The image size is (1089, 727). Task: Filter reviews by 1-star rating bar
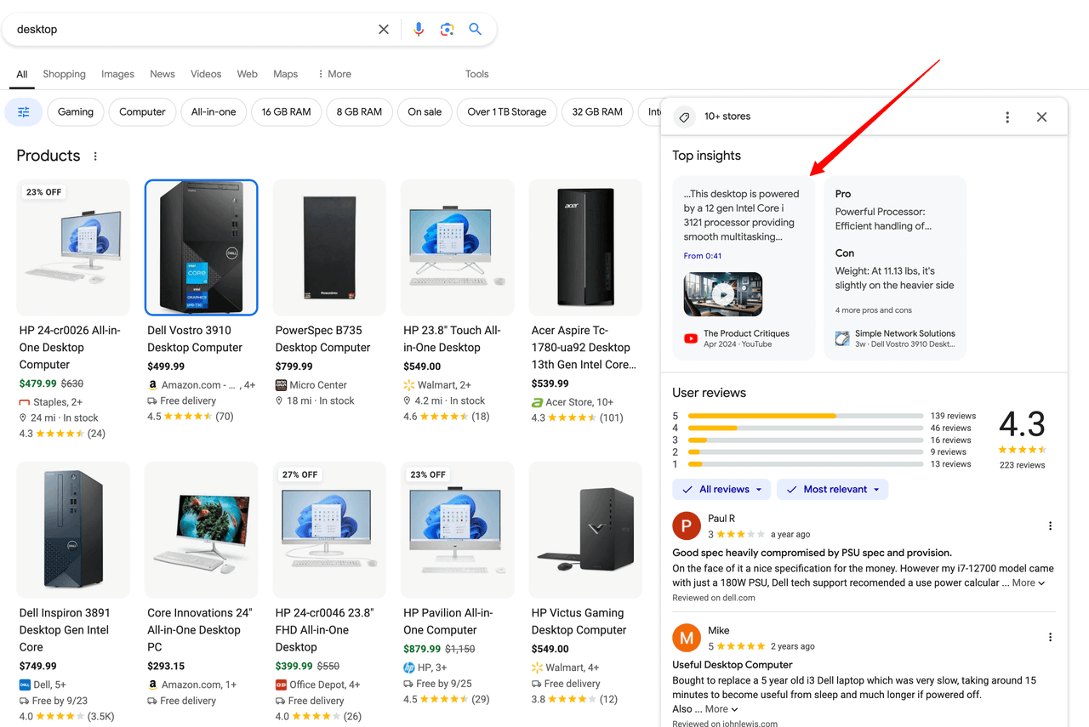[x=805, y=464]
